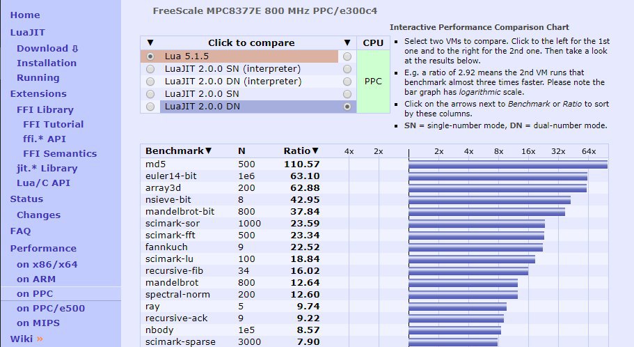Click the md5 performance bar

pyautogui.click(x=508, y=164)
